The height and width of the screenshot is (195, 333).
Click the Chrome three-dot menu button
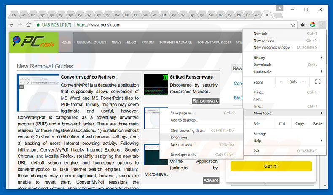[322, 25]
